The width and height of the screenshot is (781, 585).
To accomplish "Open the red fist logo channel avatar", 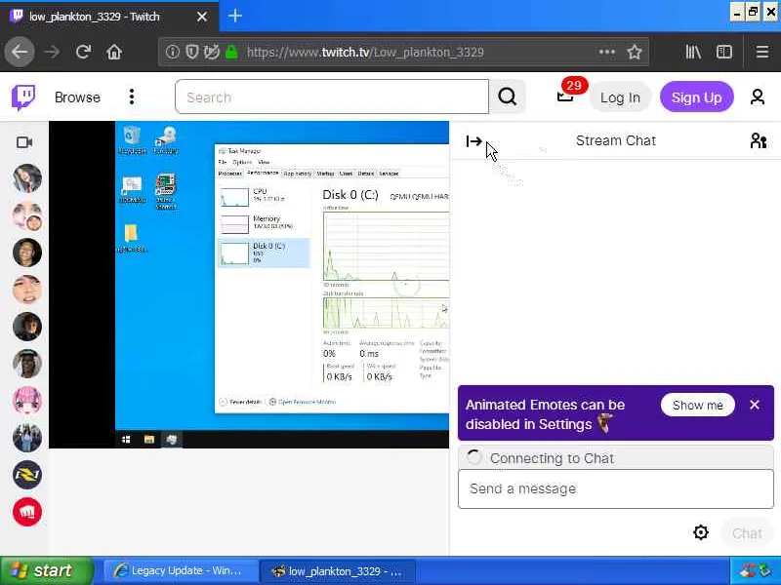I will point(27,512).
